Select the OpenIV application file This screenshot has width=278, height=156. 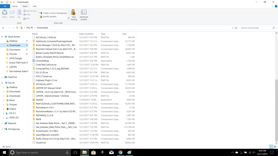tap(39, 100)
